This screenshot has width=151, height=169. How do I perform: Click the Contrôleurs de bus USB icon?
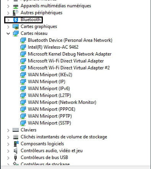(15, 158)
